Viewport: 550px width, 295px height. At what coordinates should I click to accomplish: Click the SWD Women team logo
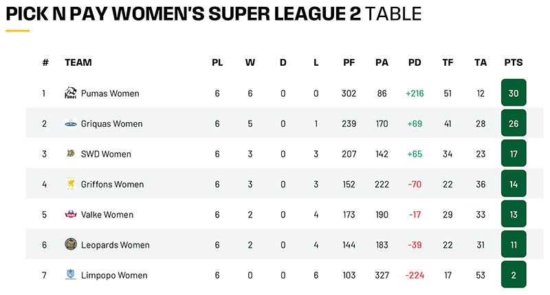pos(71,153)
